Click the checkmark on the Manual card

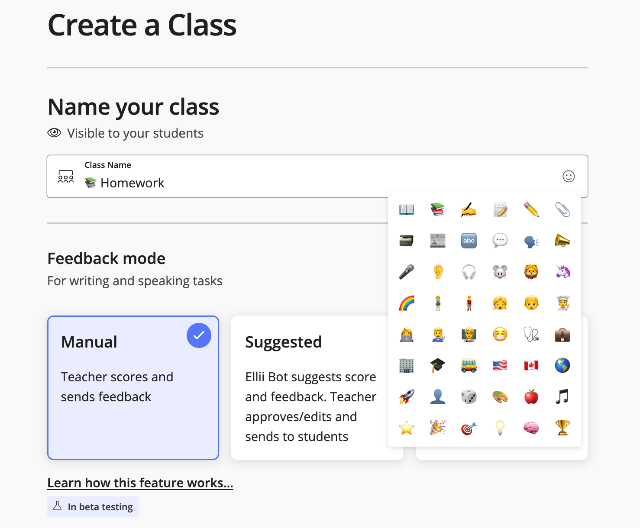pyautogui.click(x=199, y=335)
